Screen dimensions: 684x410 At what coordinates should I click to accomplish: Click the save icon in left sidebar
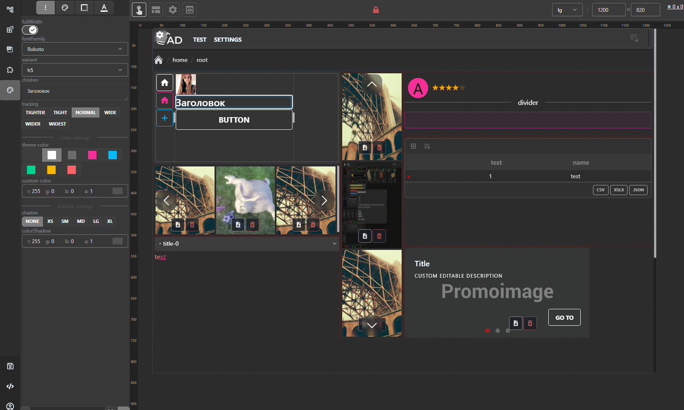coord(10,366)
